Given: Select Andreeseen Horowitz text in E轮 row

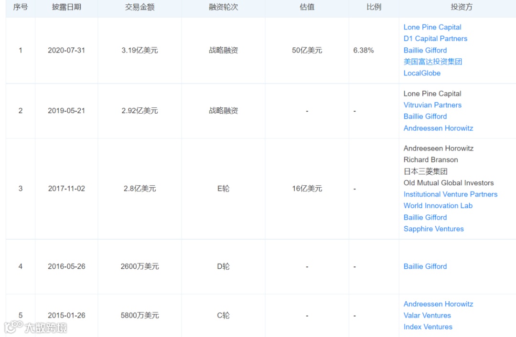Looking at the screenshot, I should point(438,148).
